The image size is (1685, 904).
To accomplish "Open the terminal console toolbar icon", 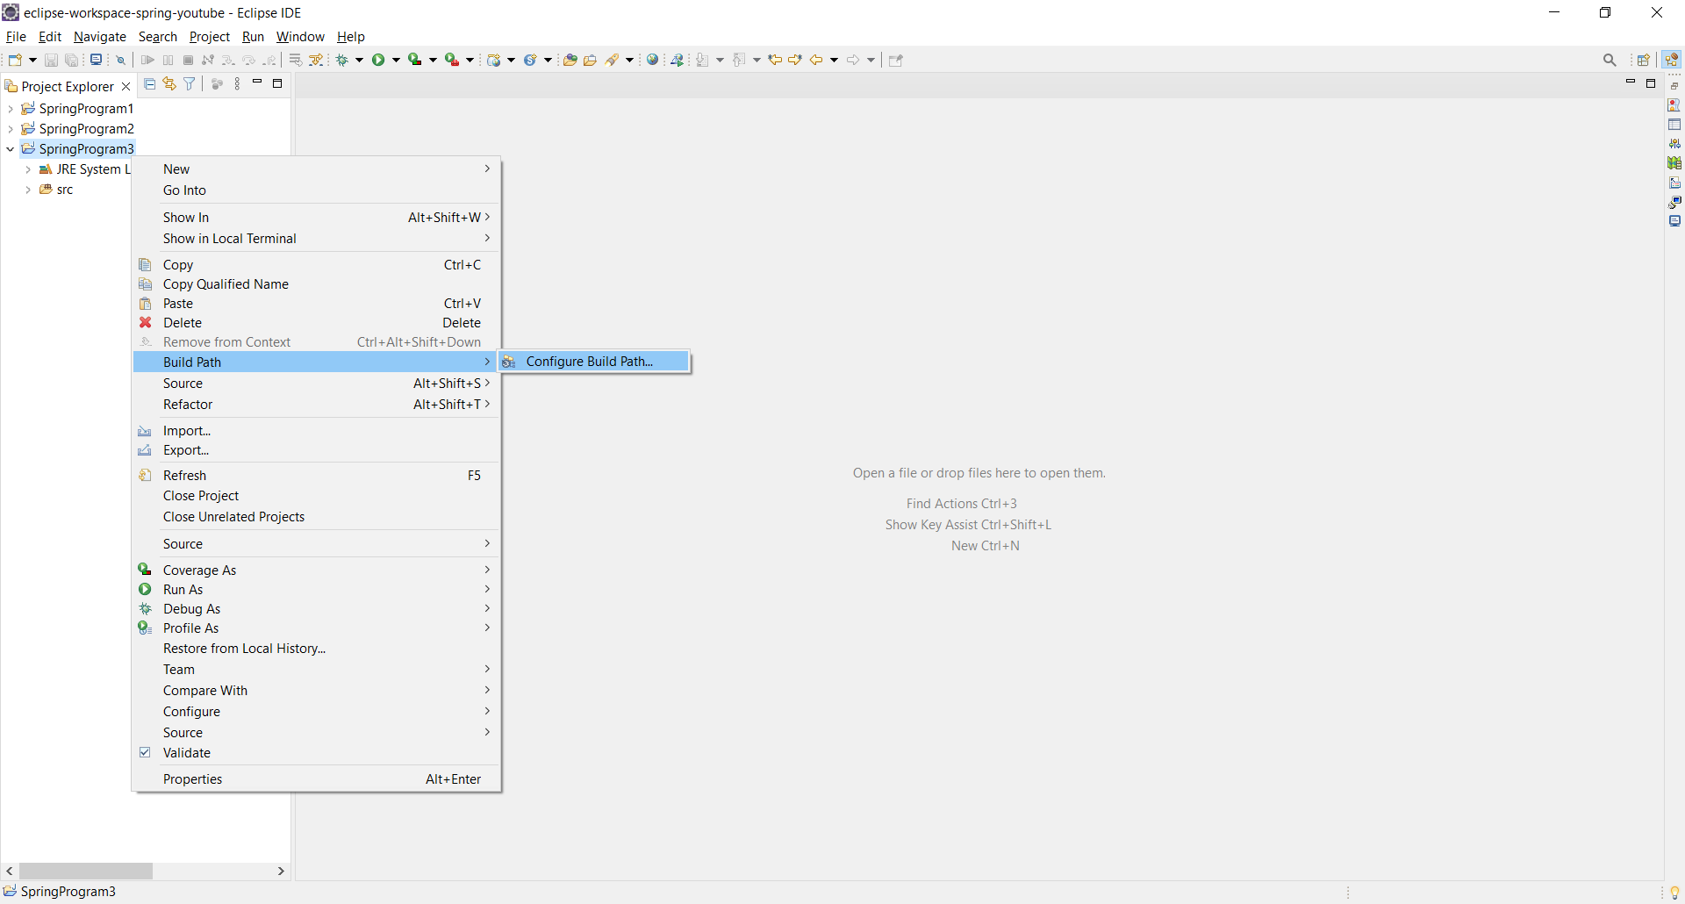I will (96, 60).
